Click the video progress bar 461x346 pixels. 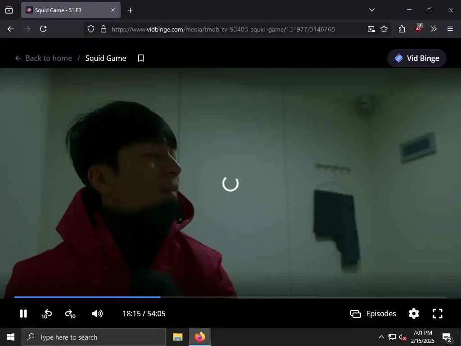click(x=230, y=297)
